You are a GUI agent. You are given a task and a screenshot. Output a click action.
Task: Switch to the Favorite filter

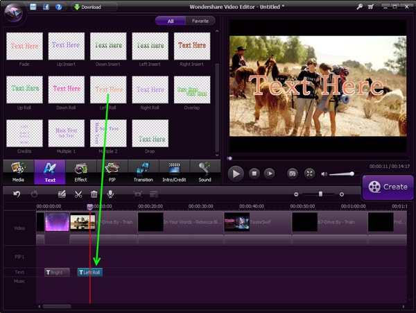pos(200,21)
